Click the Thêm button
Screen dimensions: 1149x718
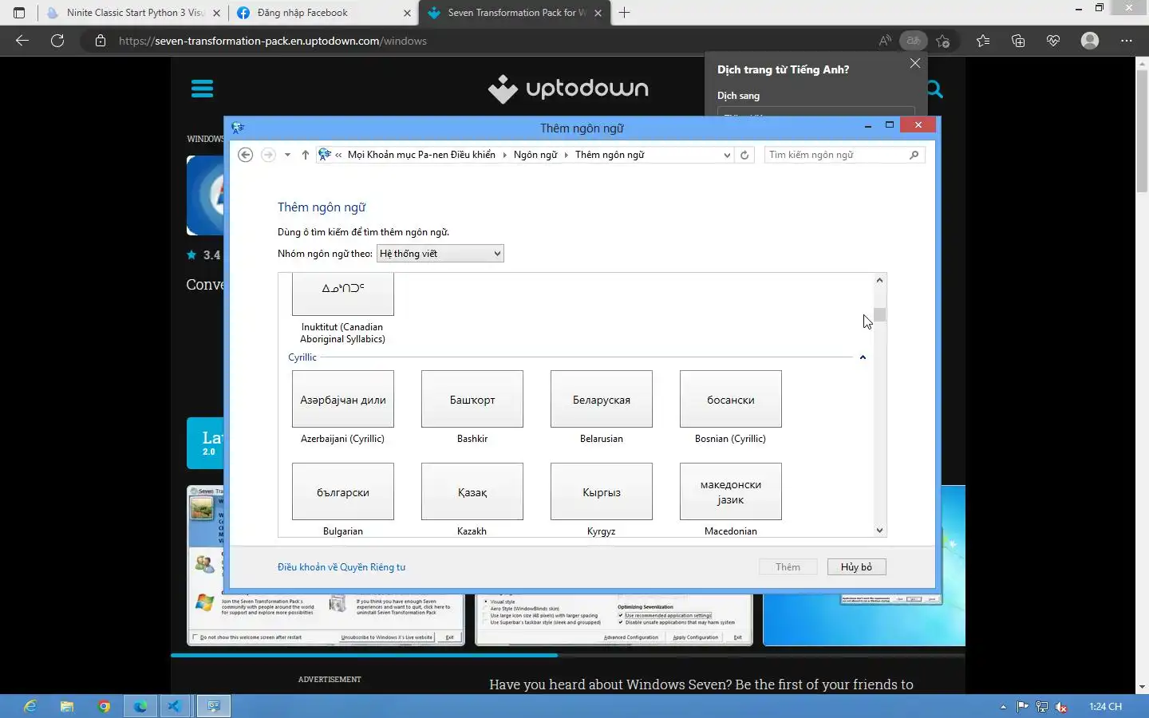788,567
